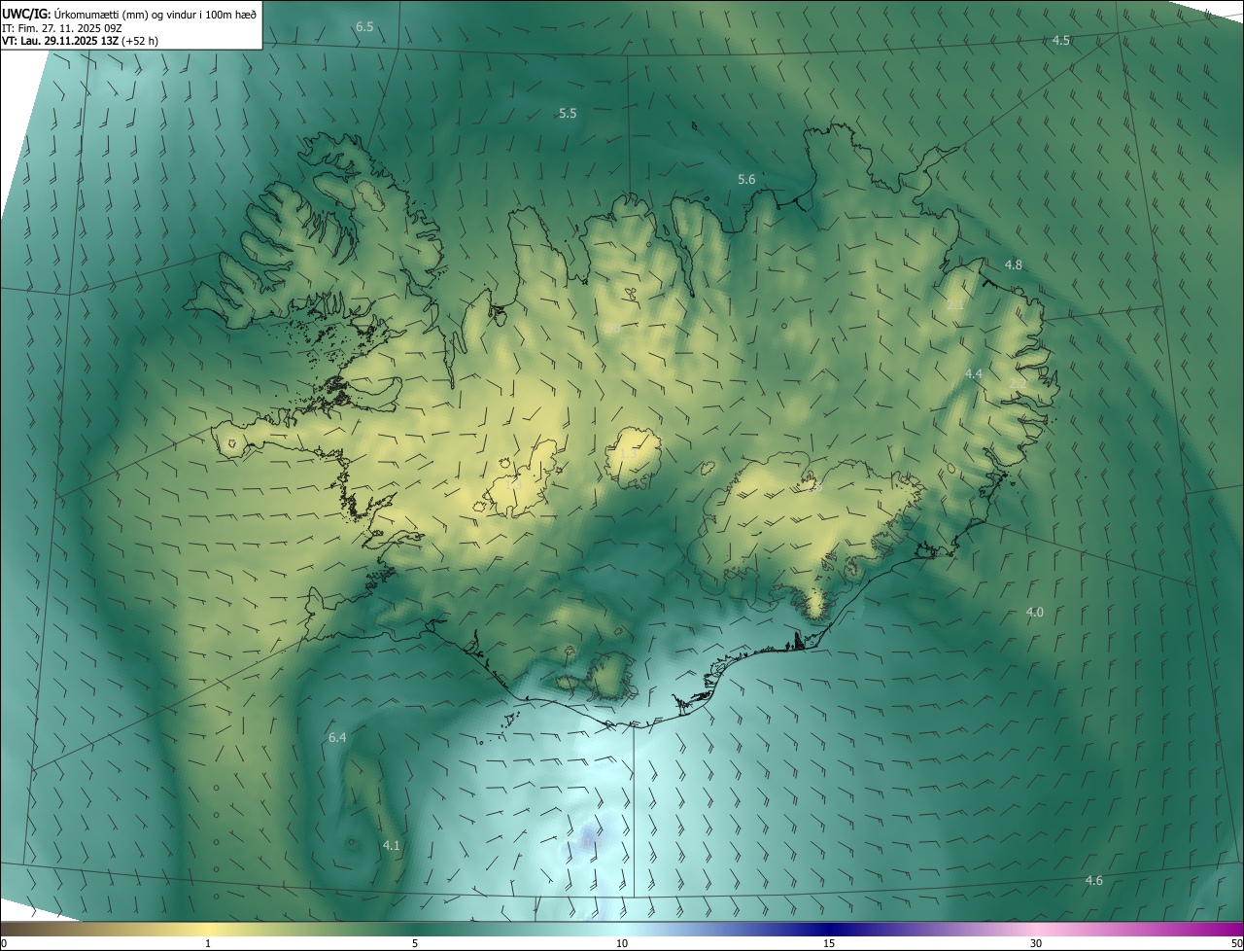Click the color scale tick label 5
Viewport: 1244px width, 951px height.
[415, 943]
